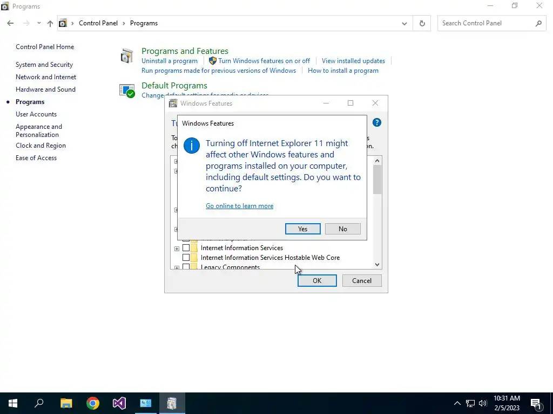Click the Control Panel address bar icon
The height and width of the screenshot is (414, 553).
63,23
